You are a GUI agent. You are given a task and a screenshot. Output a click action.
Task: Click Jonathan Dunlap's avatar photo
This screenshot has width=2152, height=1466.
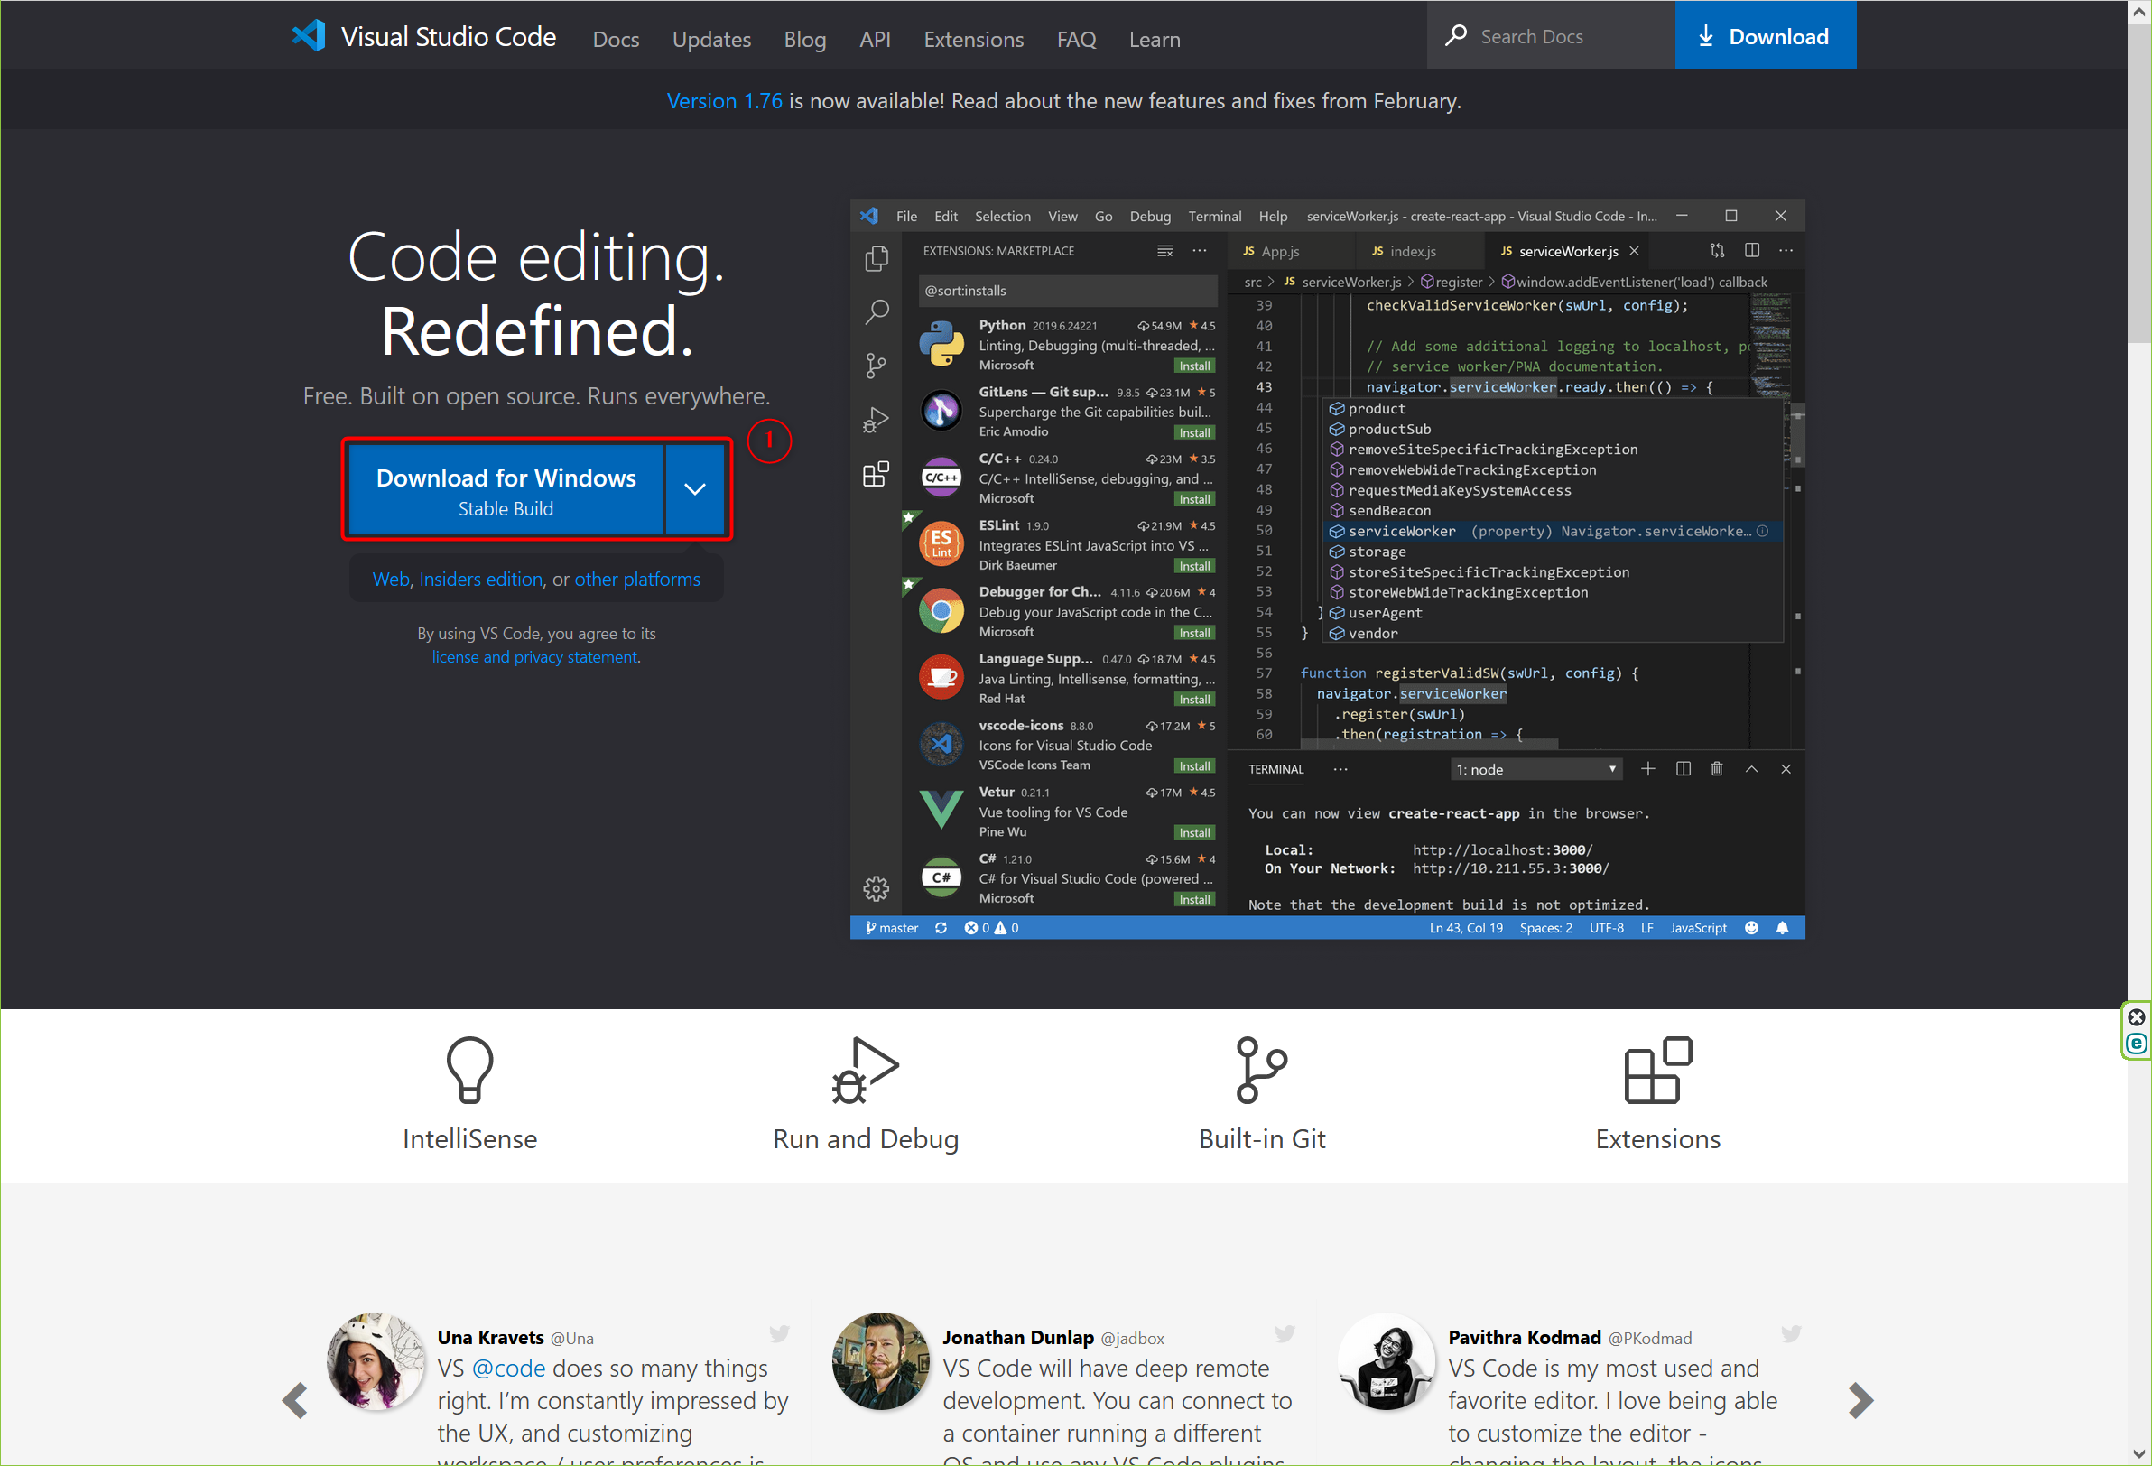point(881,1361)
